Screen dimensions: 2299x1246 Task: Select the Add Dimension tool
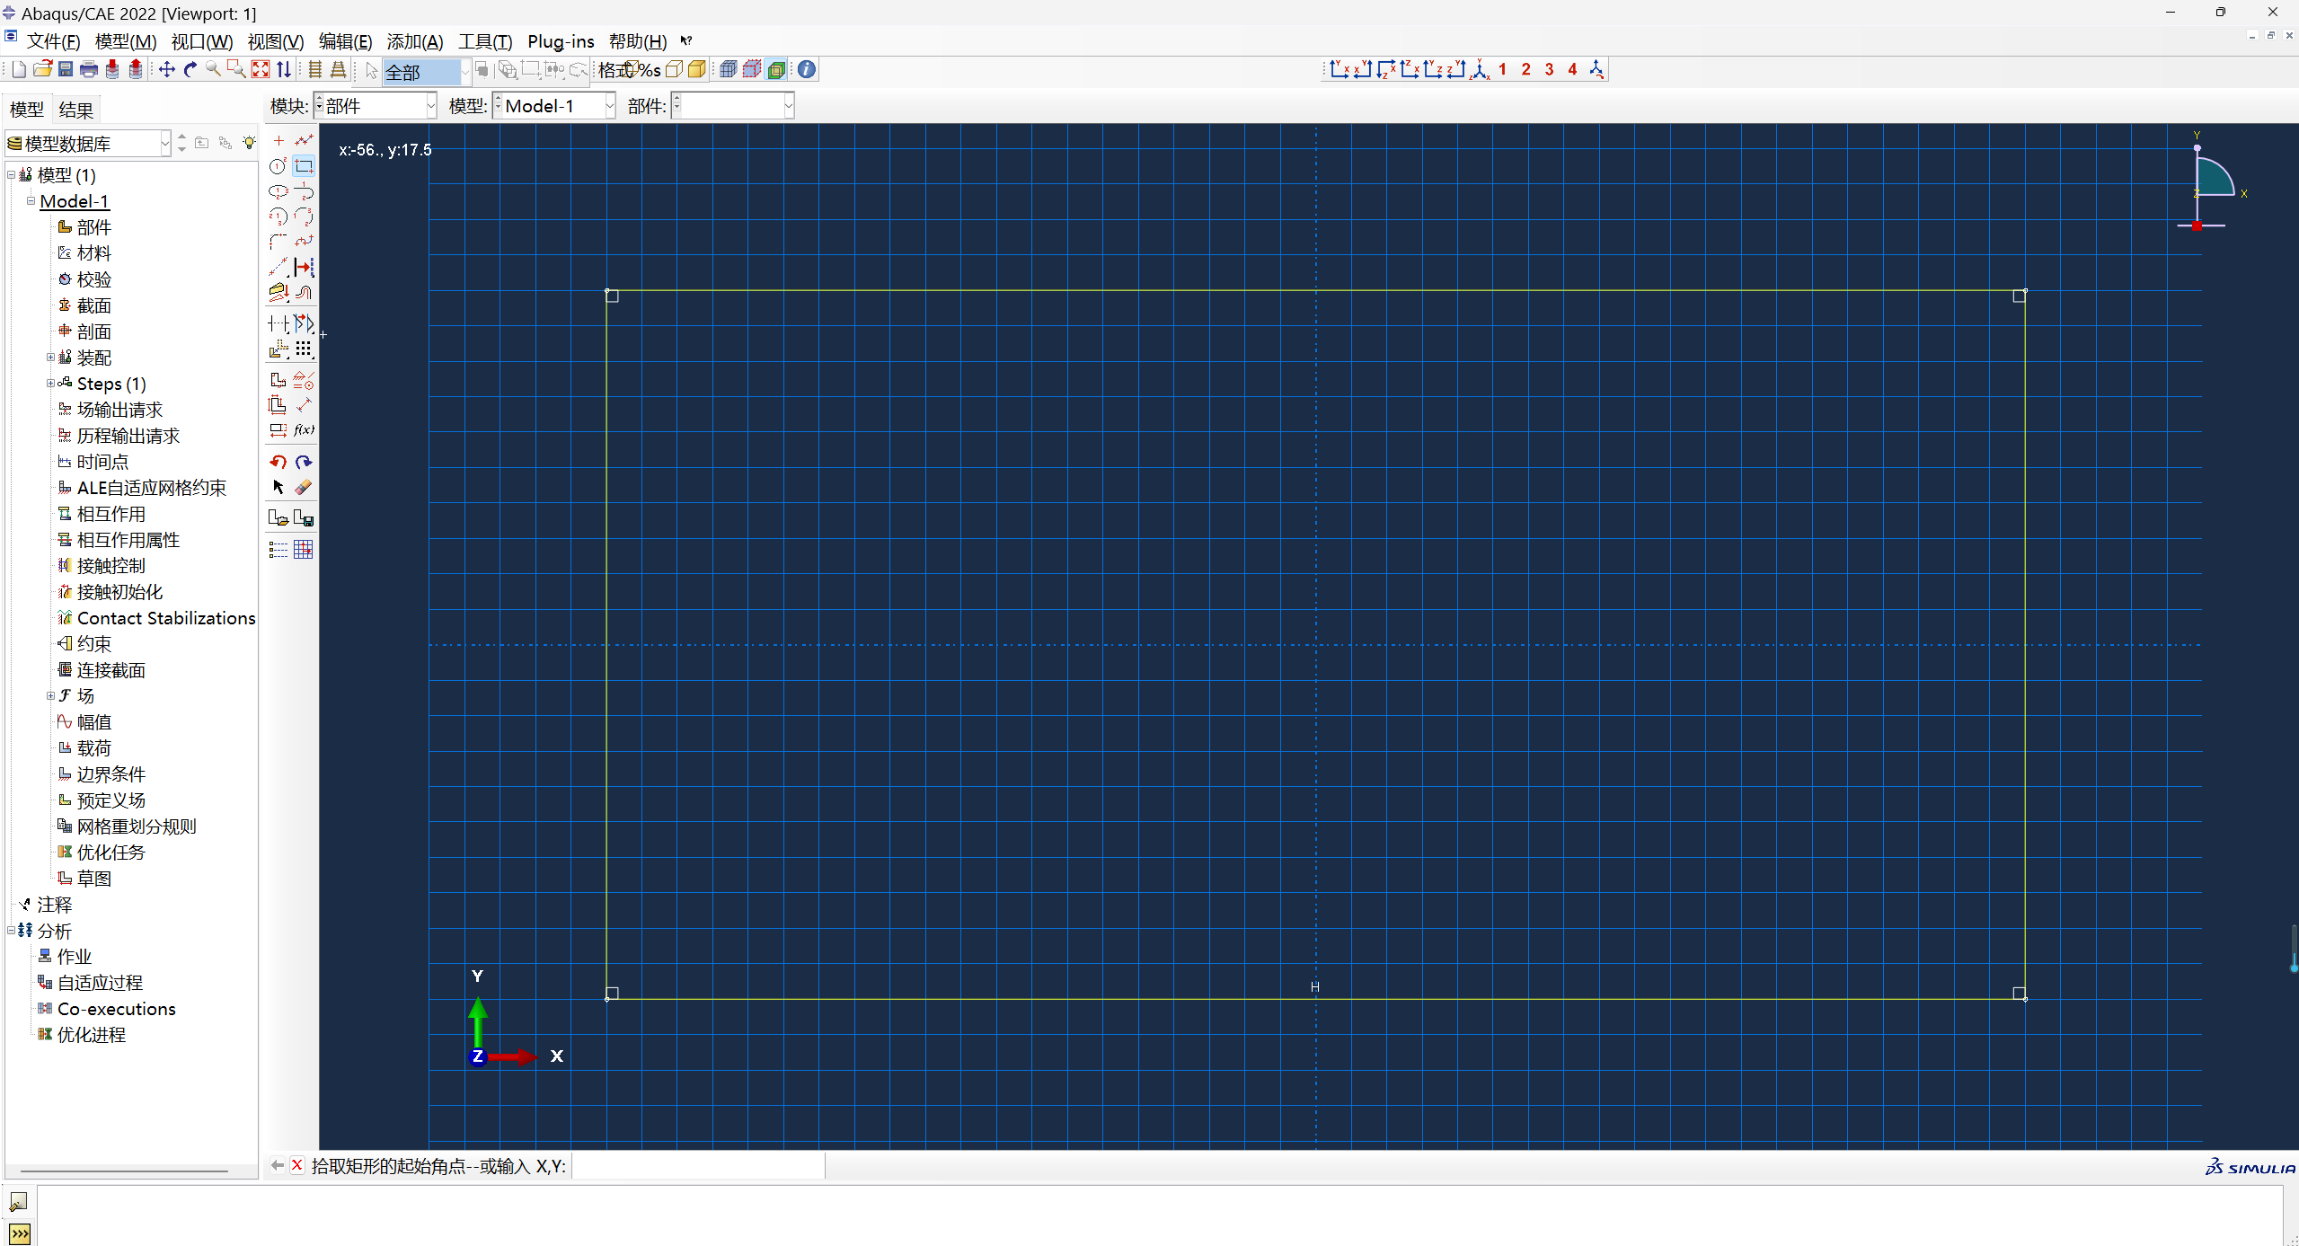305,405
